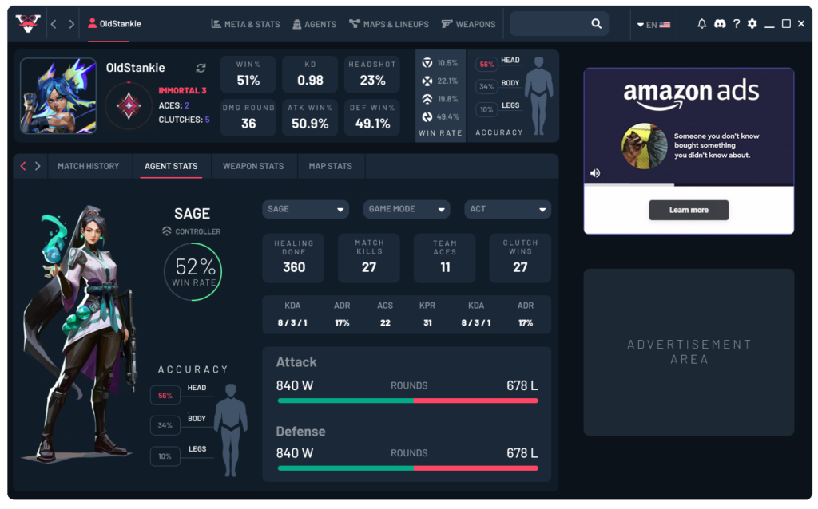Click the app logo in top-left corner
Screen dimensions: 818x509
point(28,24)
